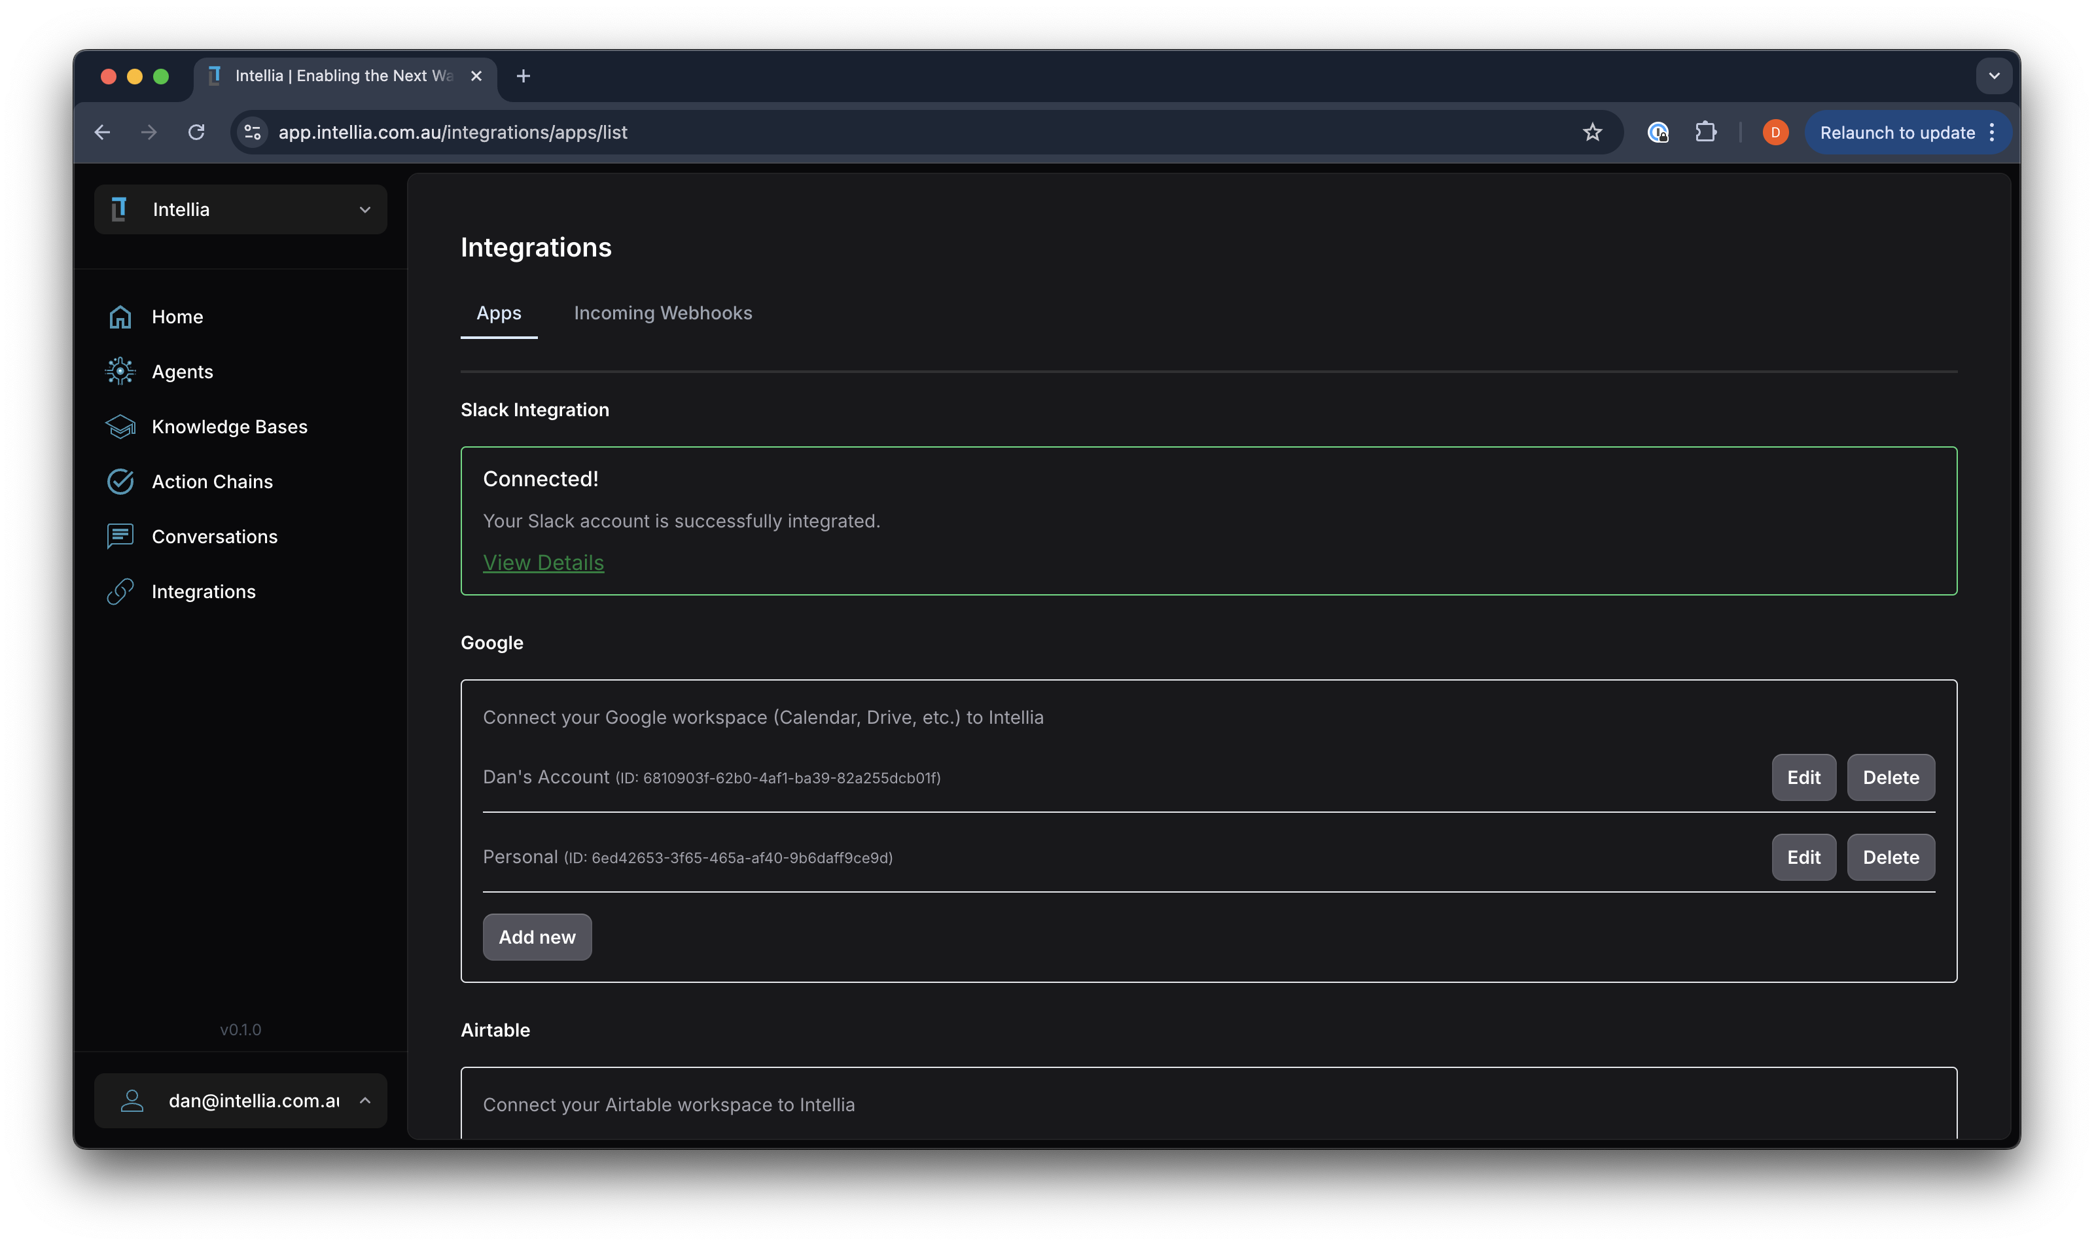Screen dimensions: 2094x1246
Task: Click the Integrations link icon
Action: click(120, 591)
